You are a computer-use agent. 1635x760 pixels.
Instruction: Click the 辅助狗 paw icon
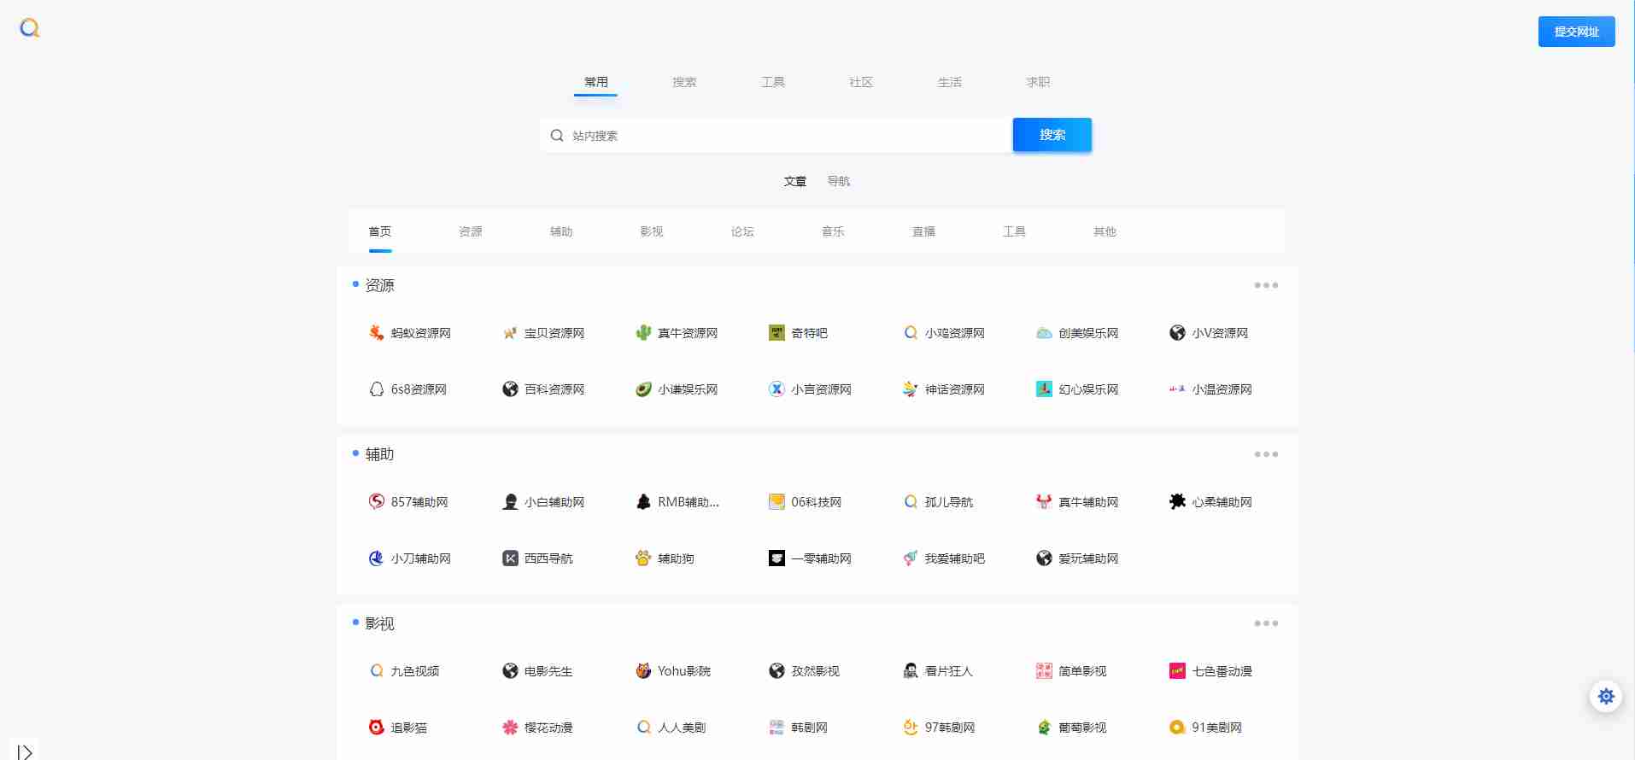click(x=643, y=558)
